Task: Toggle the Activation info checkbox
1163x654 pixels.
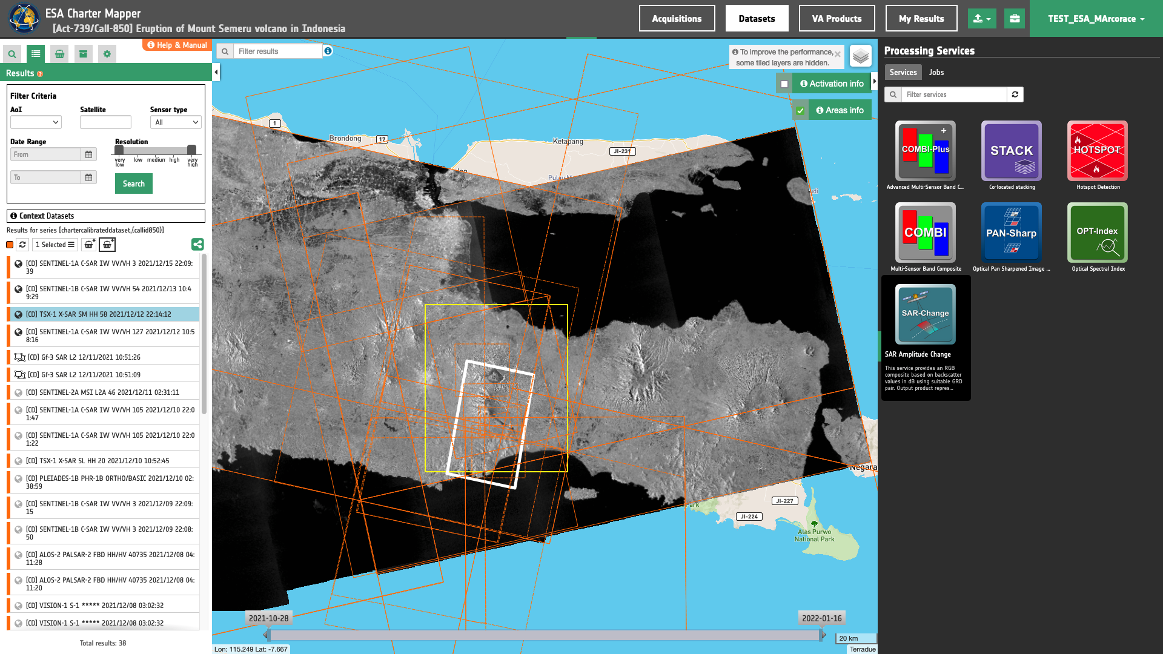Action: (784, 84)
